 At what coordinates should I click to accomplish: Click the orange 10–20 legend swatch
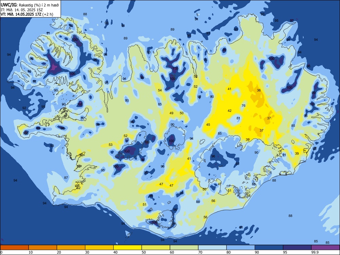pyautogui.click(x=43, y=248)
